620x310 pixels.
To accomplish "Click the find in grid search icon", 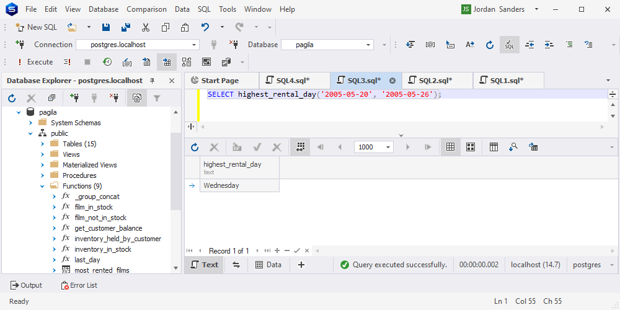I will pos(513,147).
